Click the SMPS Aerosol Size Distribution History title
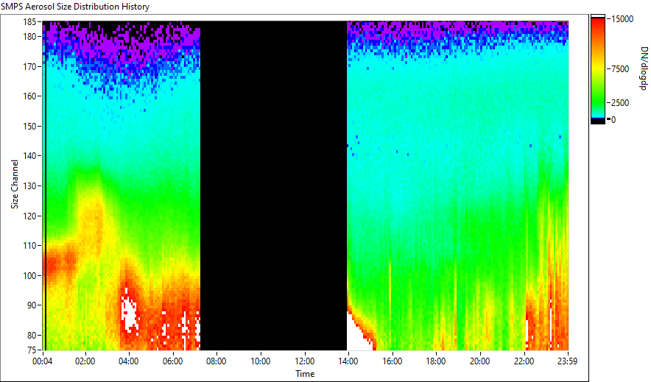651x382 pixels. tap(75, 7)
